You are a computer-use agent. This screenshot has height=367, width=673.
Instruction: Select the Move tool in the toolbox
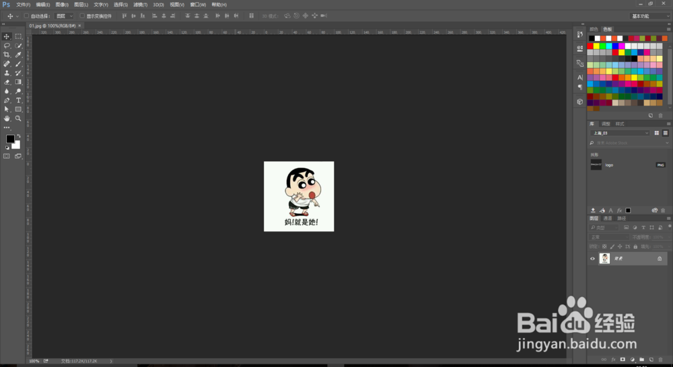(x=7, y=36)
